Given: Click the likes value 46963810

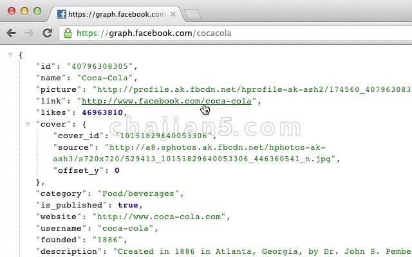Looking at the screenshot, I should pyautogui.click(x=102, y=112).
